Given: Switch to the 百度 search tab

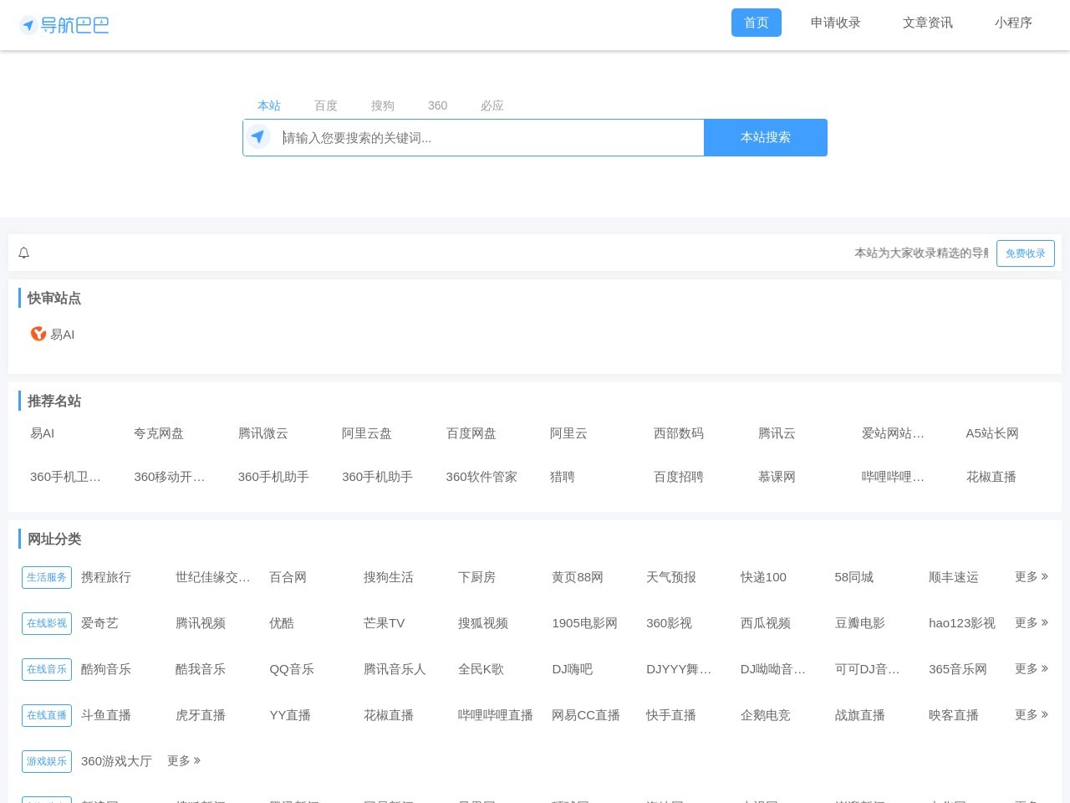Looking at the screenshot, I should pos(325,105).
